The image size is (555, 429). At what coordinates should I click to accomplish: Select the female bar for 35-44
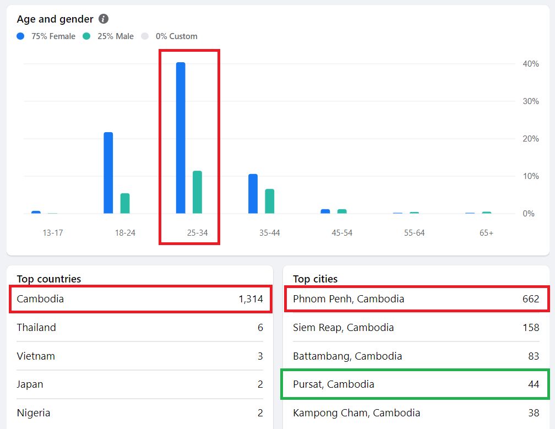point(253,194)
